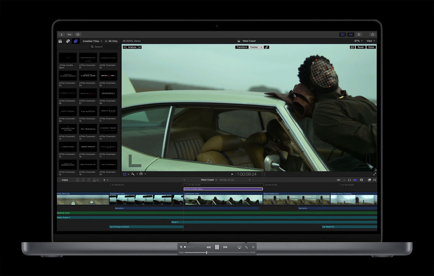Toggle video skimming in the timeline
434x276 pixels.
338,180
